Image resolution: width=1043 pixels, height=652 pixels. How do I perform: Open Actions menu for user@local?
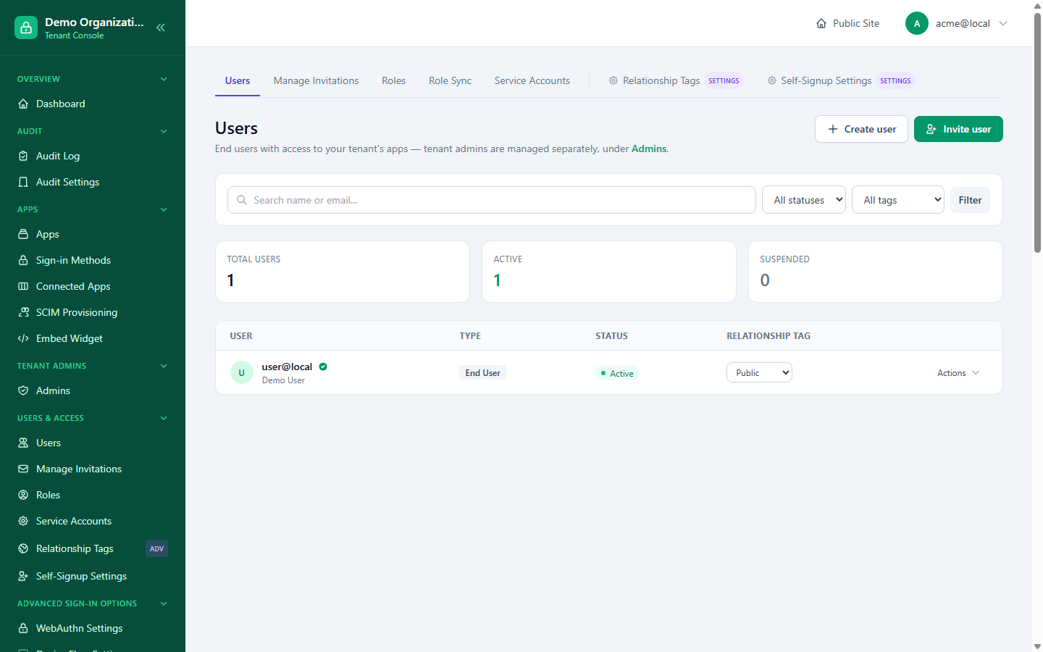(x=958, y=373)
